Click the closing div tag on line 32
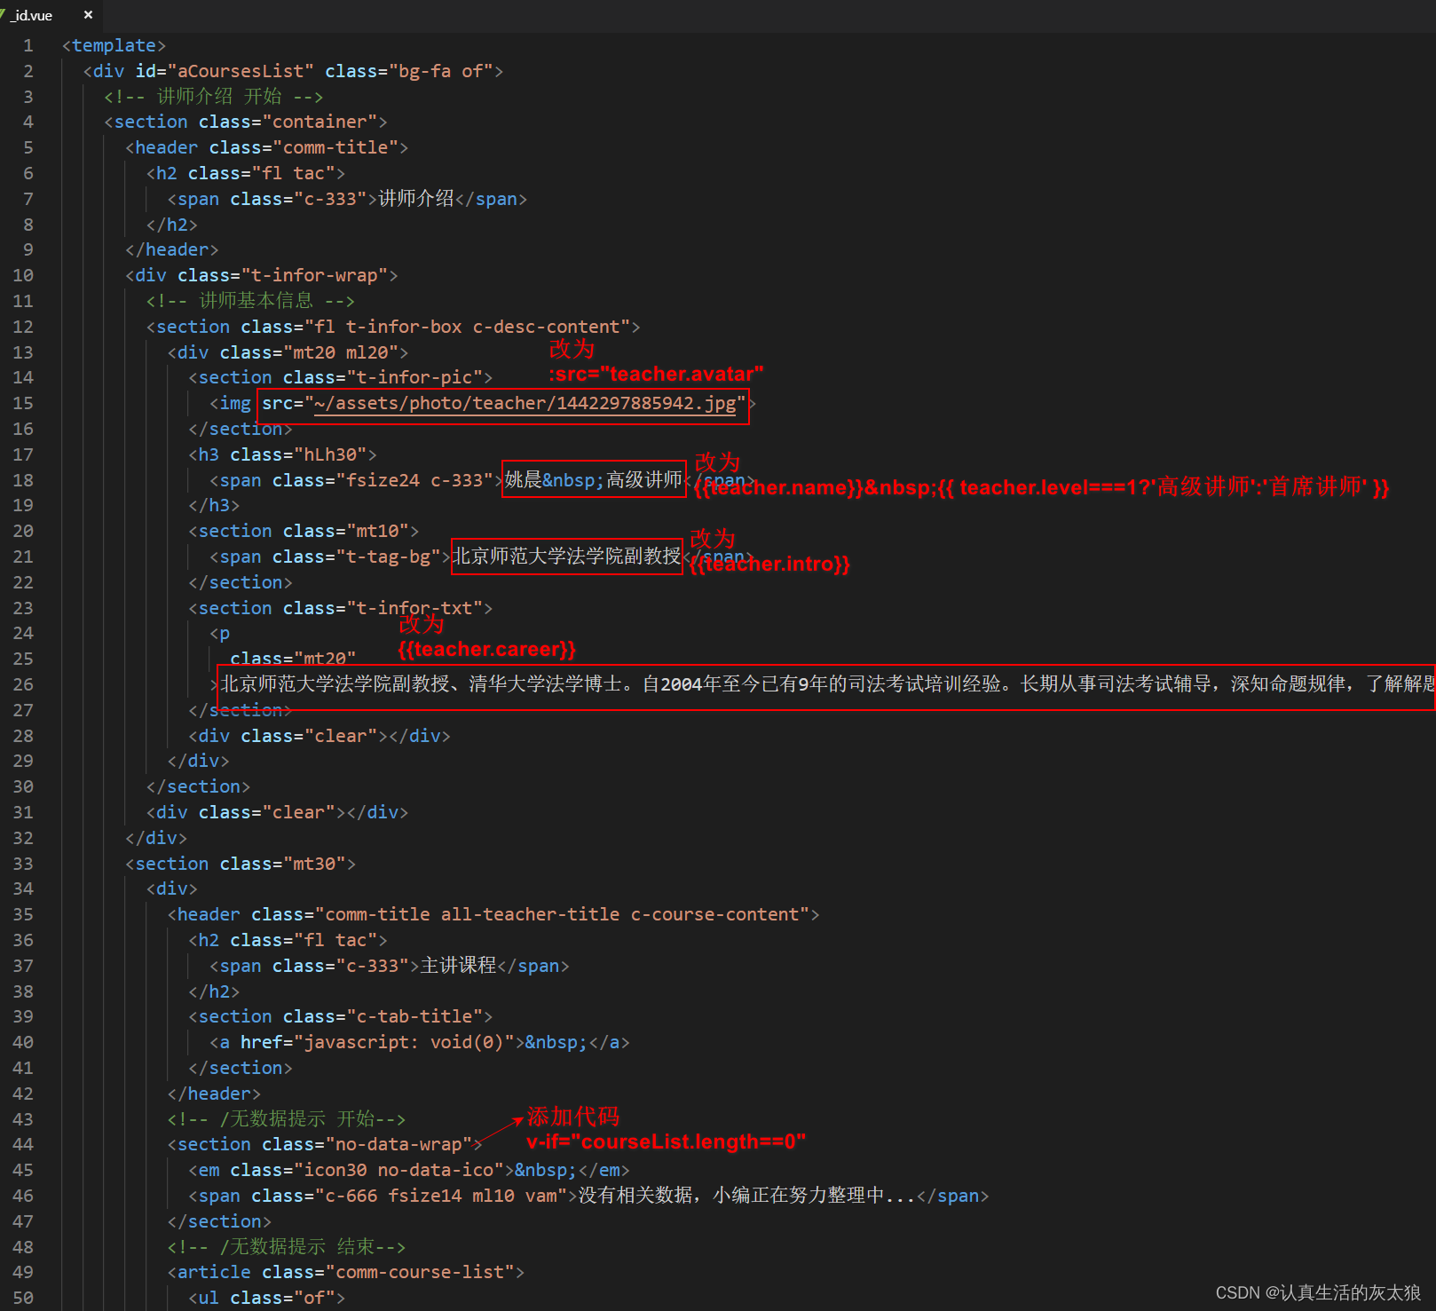The width and height of the screenshot is (1436, 1311). tap(156, 838)
